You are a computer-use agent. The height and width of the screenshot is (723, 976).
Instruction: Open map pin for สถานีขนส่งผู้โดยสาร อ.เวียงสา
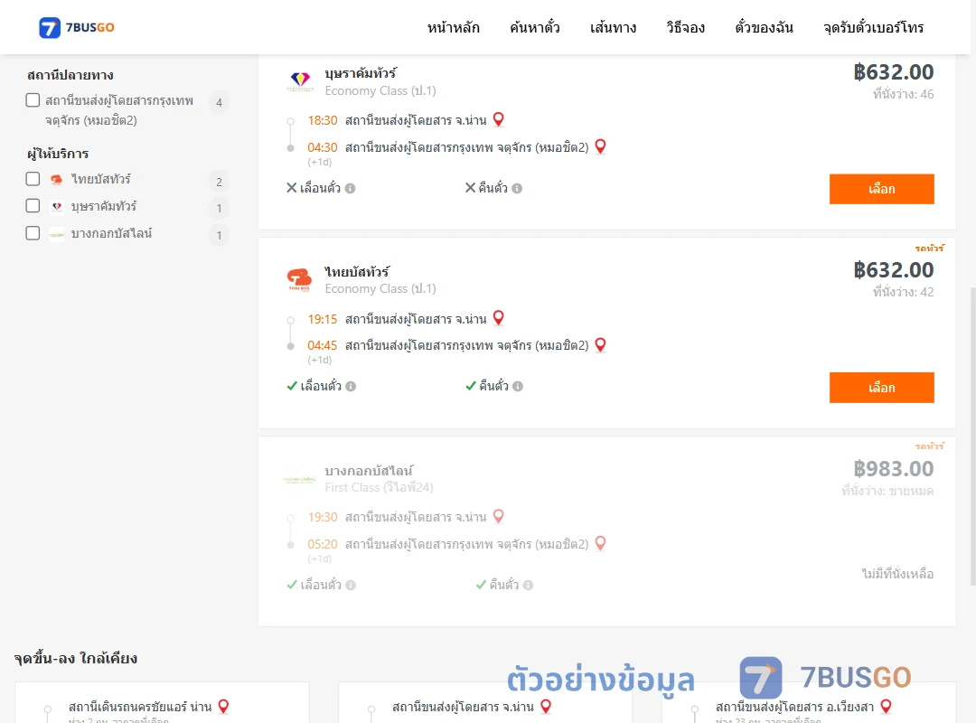pyautogui.click(x=886, y=706)
